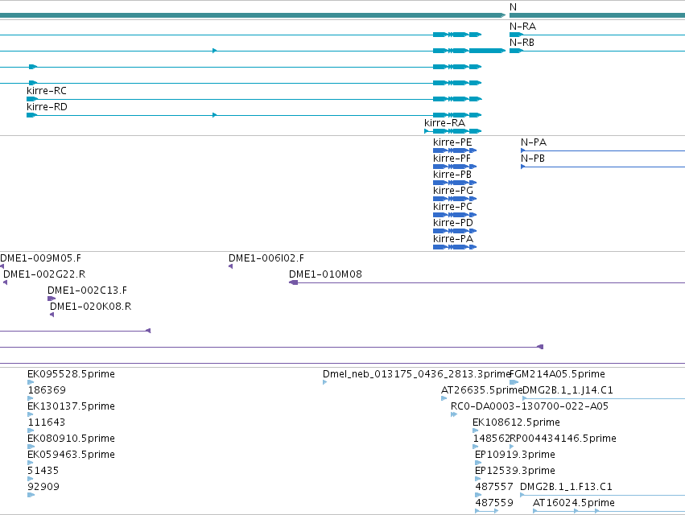Viewport: 685px width, 515px height.
Task: Select the 487559 EST label
Action: pyautogui.click(x=494, y=503)
